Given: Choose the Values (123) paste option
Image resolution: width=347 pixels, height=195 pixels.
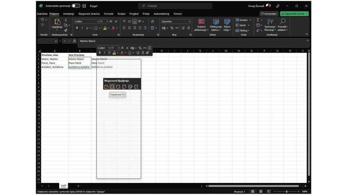Looking at the screenshot, I should 112,87.
